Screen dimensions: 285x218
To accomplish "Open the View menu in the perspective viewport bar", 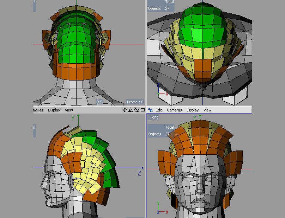I will point(207,110).
